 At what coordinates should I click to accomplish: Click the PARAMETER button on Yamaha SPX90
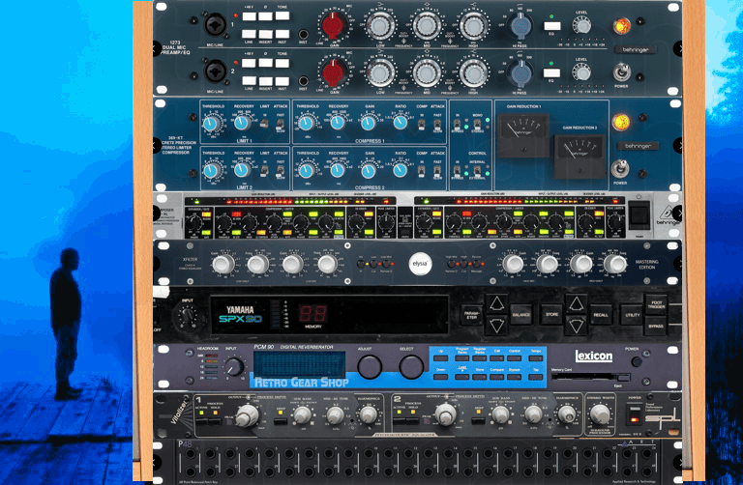click(x=471, y=315)
